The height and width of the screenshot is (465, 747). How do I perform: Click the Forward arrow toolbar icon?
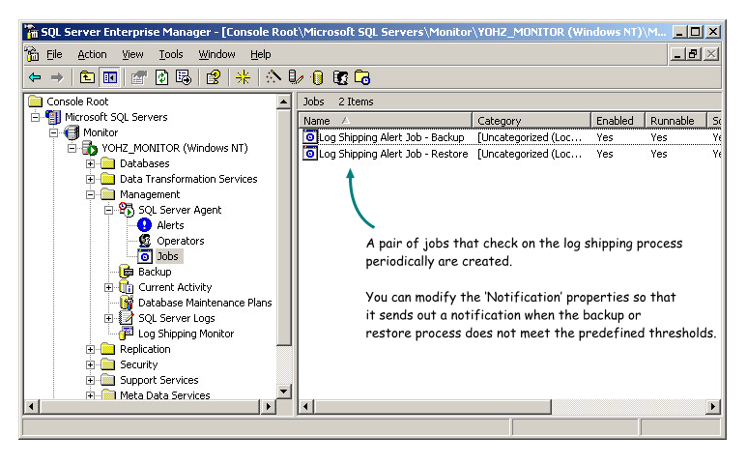(x=57, y=77)
